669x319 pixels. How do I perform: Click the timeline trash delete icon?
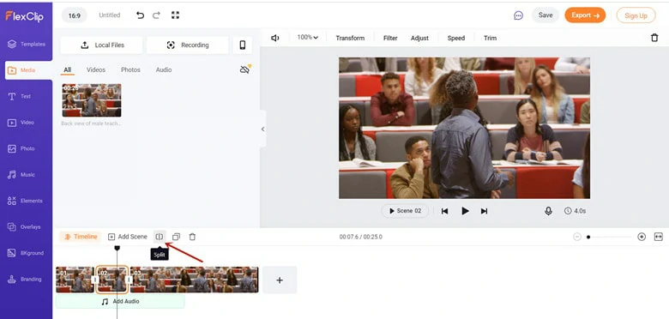pos(192,237)
